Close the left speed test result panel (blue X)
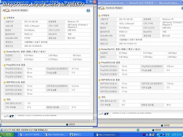The image size is (183, 137). (x=88, y=10)
